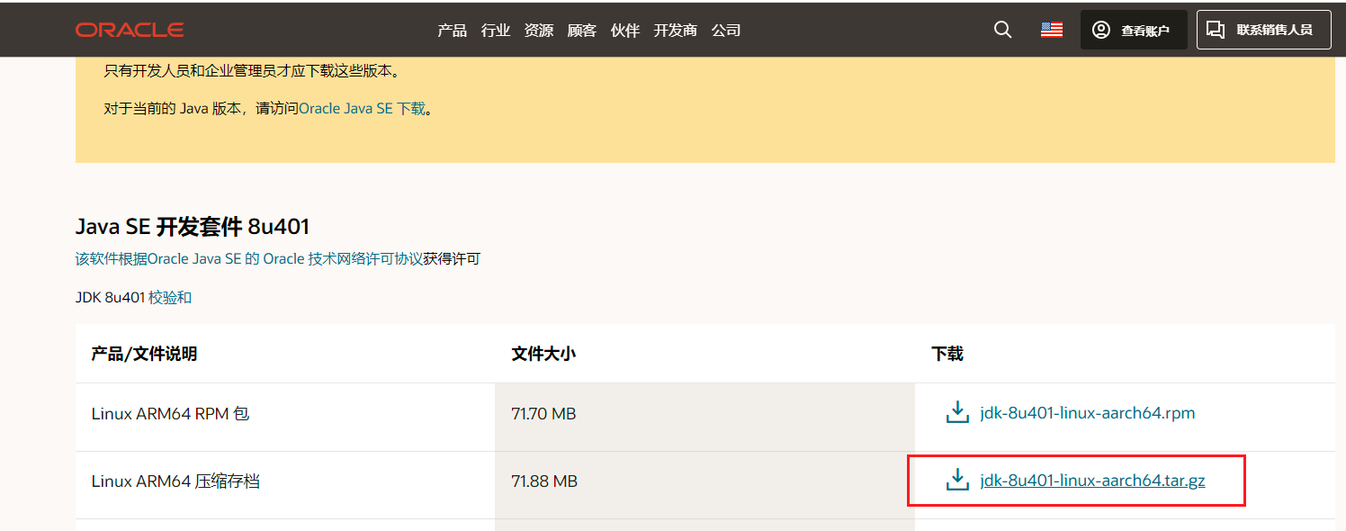Select the 顾客 menu item

[582, 31]
